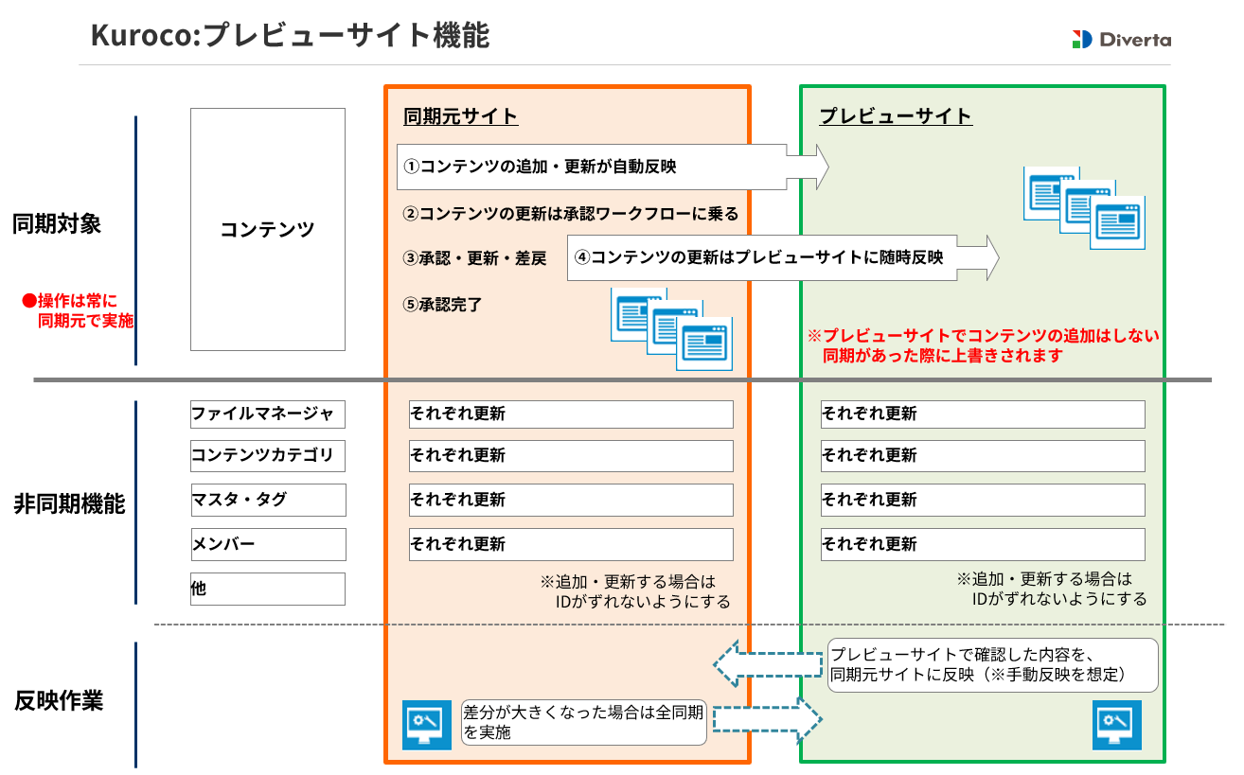Click the 同期対象 section label
Screen dimensions: 1244x775
(57, 225)
